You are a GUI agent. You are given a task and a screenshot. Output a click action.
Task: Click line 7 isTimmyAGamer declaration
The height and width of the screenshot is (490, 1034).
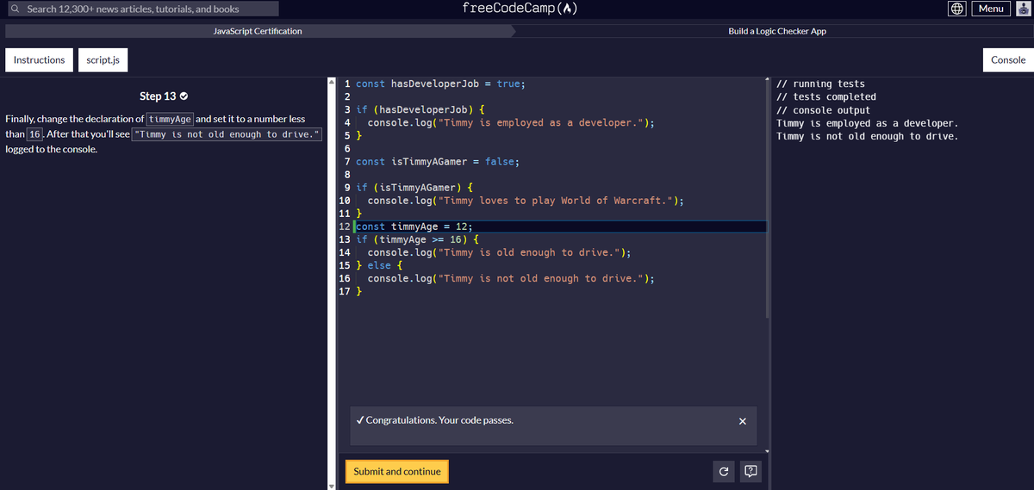point(438,162)
